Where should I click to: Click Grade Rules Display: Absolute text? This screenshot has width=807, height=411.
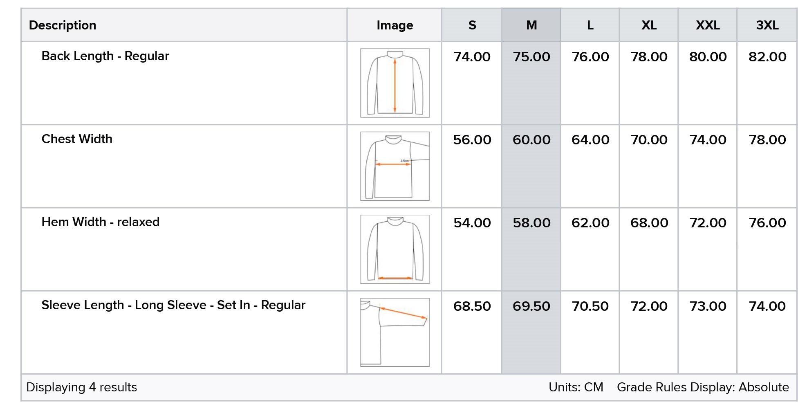[703, 387]
